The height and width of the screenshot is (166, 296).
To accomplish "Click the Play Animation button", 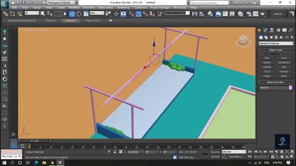I will tap(260, 152).
